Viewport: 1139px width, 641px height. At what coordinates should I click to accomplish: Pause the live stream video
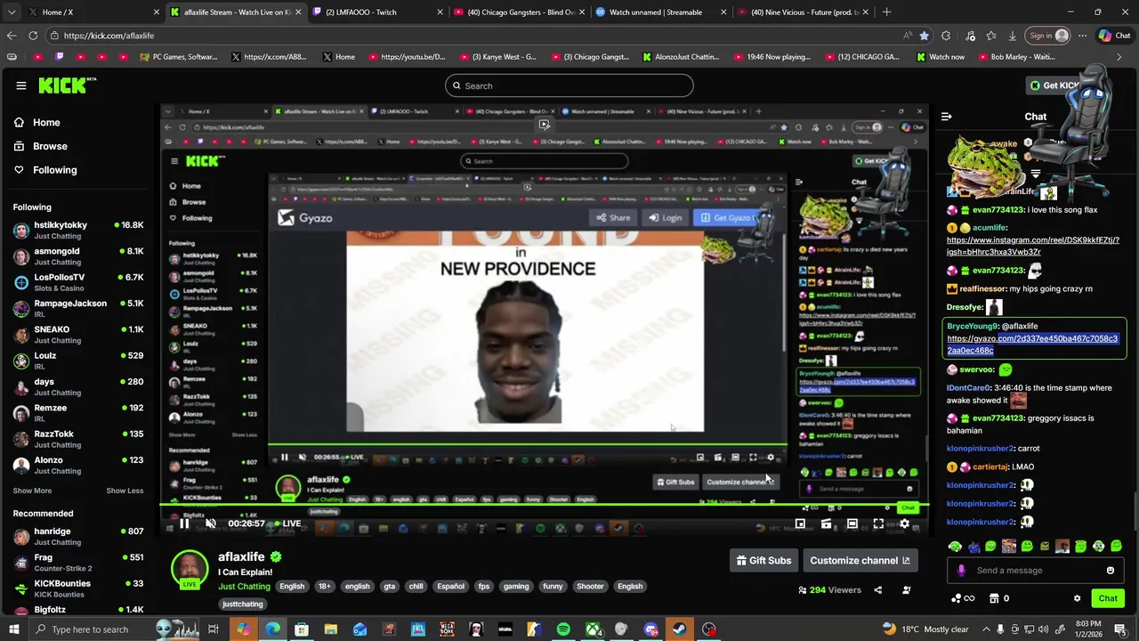(x=184, y=523)
